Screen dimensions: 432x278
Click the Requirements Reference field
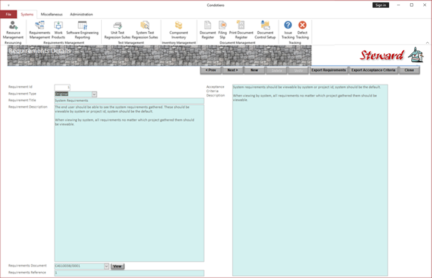click(129, 273)
